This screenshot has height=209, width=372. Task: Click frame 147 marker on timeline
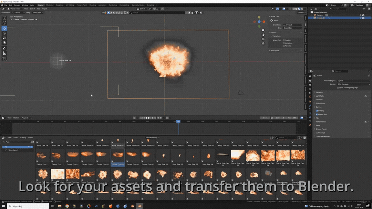coord(178,121)
